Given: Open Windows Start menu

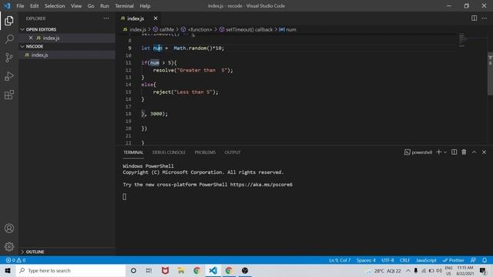Looking at the screenshot, I should coord(8,270).
